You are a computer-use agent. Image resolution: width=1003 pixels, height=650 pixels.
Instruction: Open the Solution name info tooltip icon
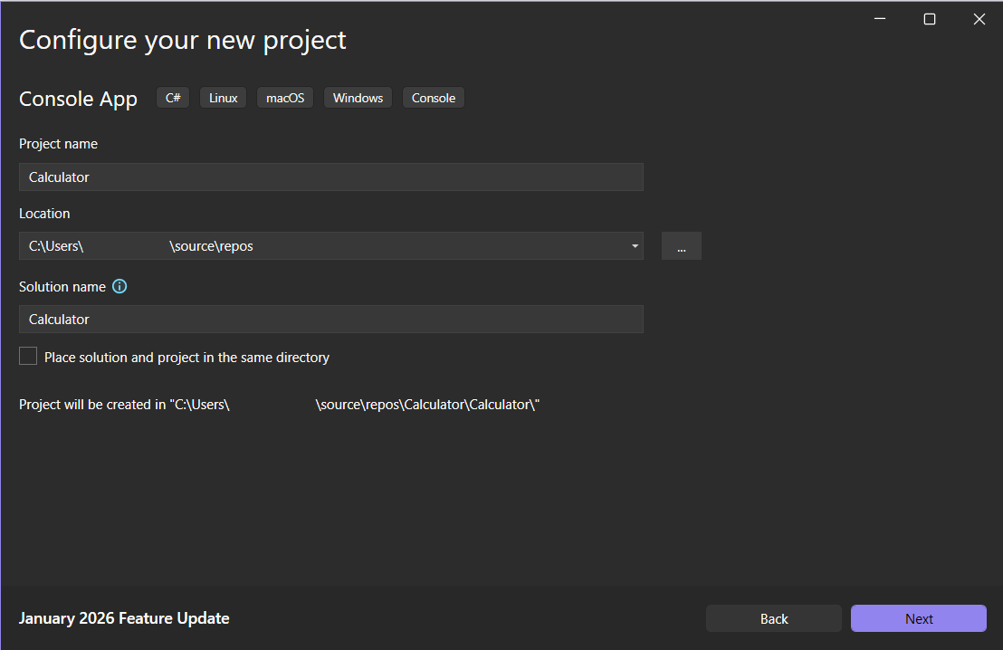tap(119, 286)
